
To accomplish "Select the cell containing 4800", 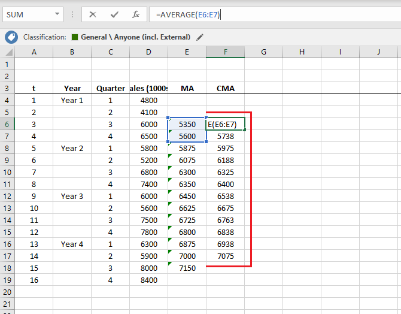I will pyautogui.click(x=148, y=100).
